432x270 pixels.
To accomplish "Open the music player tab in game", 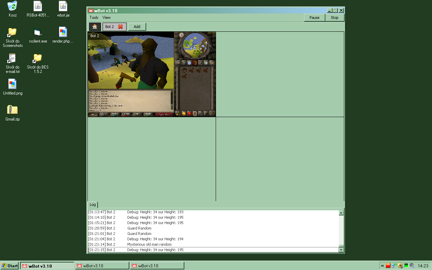I will point(212,114).
